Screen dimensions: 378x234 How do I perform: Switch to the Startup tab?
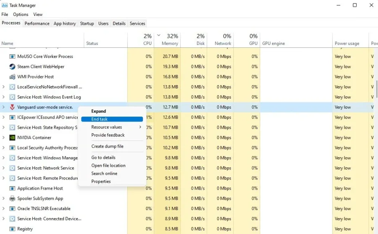pyautogui.click(x=87, y=23)
